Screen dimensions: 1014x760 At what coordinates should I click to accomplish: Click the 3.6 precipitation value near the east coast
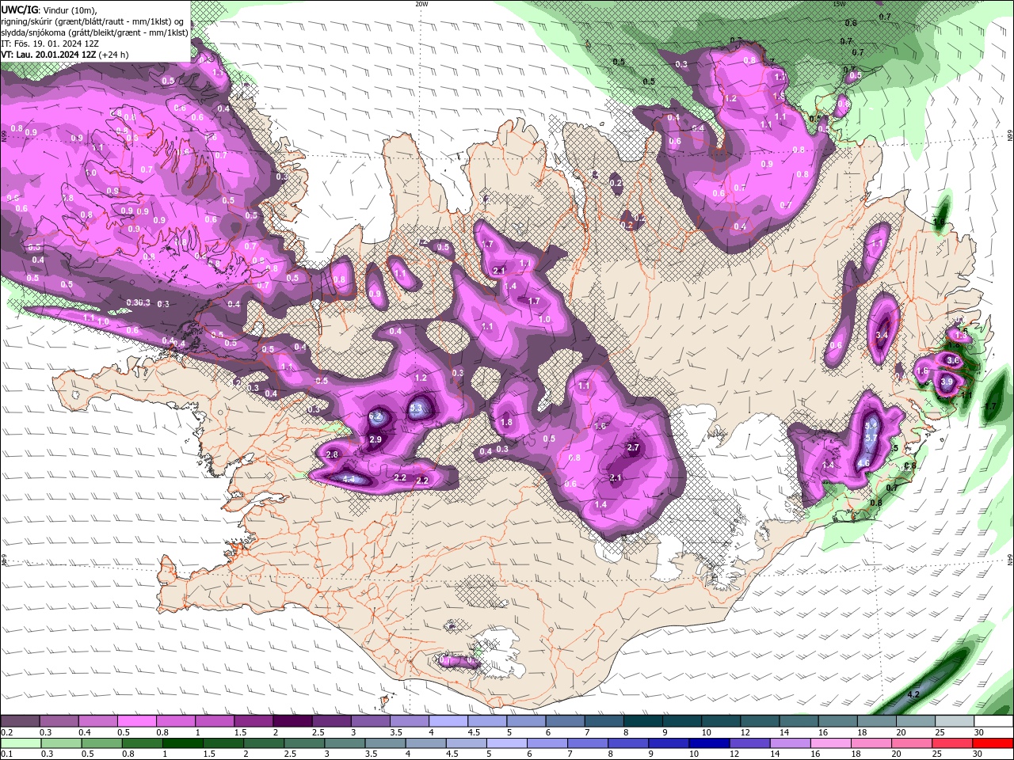coord(953,360)
